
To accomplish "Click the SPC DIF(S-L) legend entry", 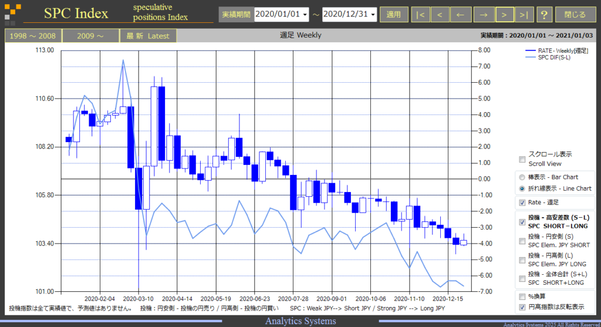I will (x=548, y=58).
